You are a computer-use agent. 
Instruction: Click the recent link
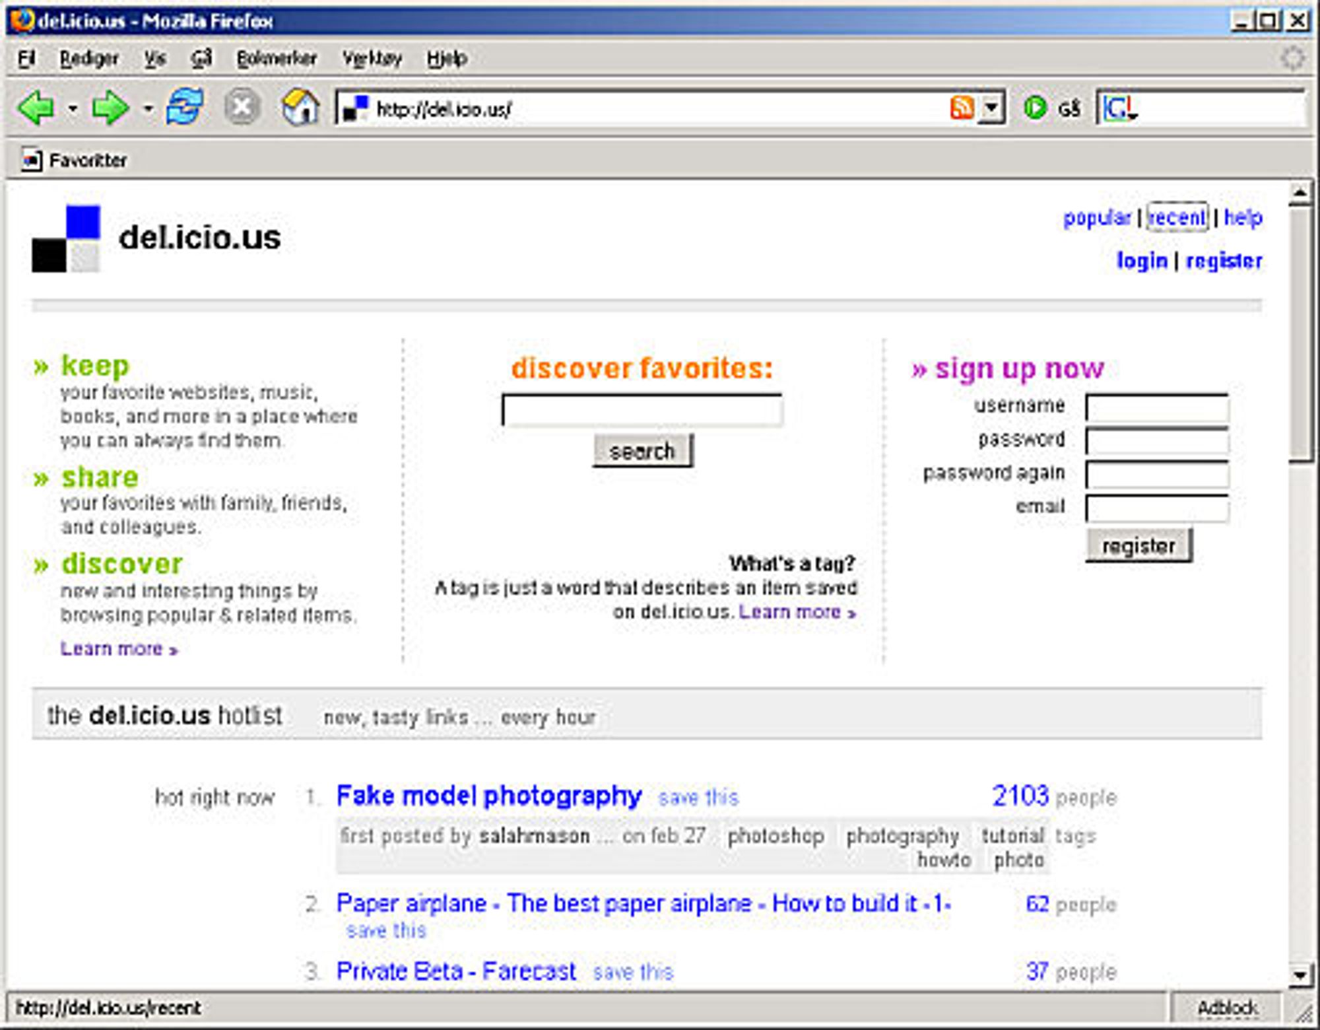pyautogui.click(x=1177, y=217)
